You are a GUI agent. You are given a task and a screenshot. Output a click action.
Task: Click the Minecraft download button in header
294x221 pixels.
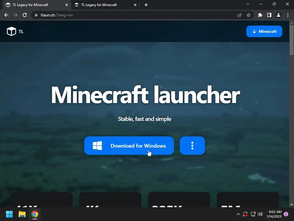coord(264,31)
